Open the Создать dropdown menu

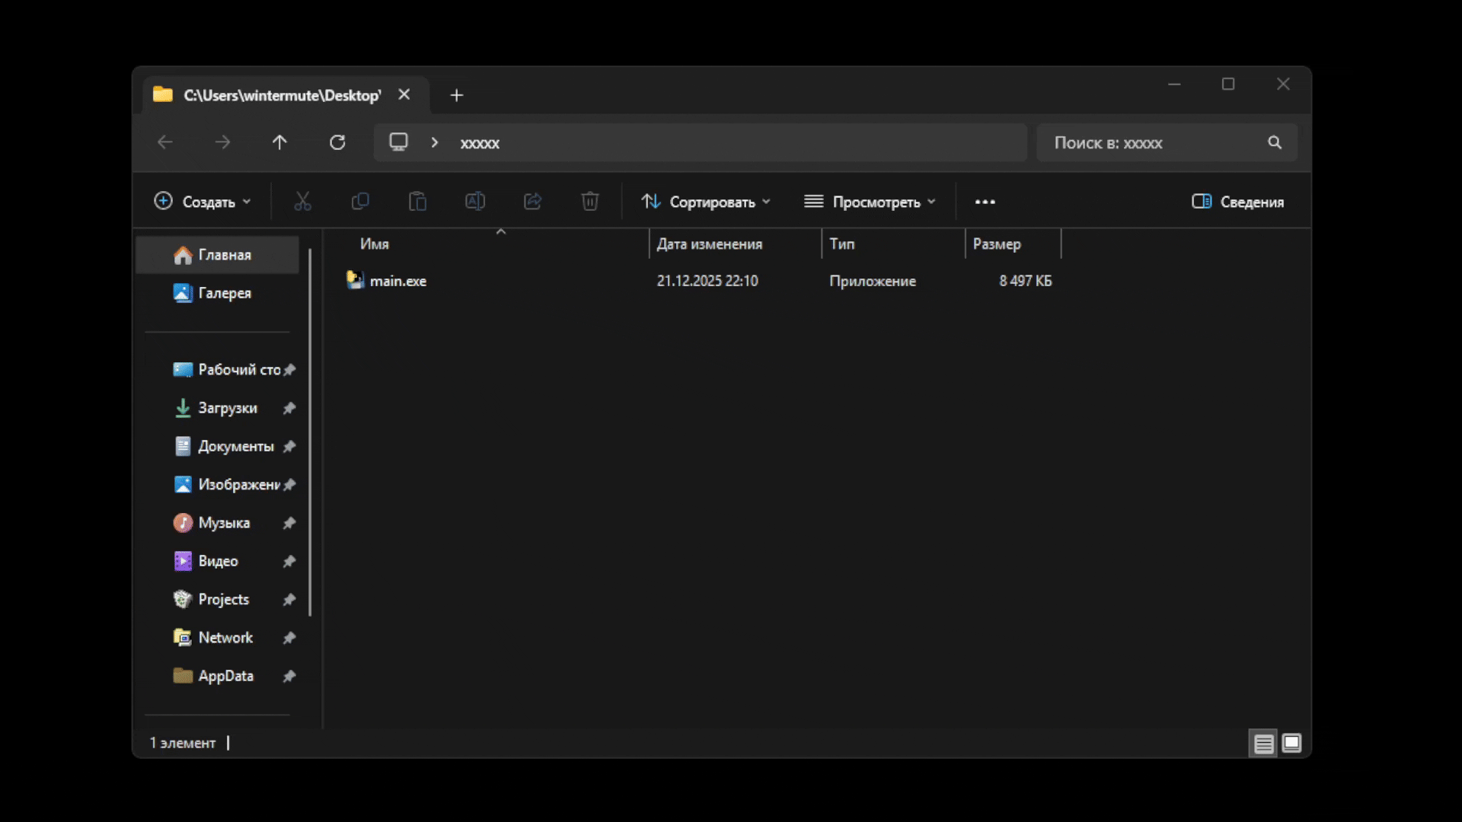[203, 202]
